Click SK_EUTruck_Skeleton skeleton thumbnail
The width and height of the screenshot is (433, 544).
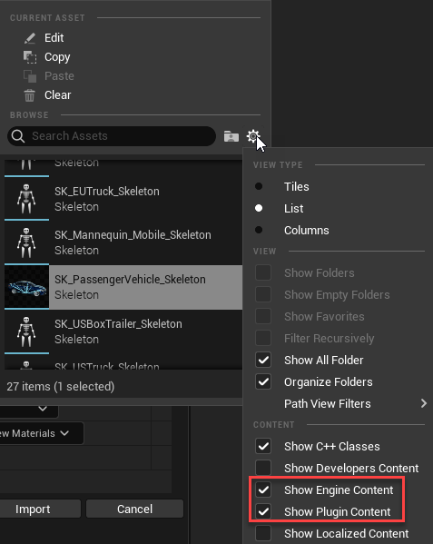tap(26, 199)
